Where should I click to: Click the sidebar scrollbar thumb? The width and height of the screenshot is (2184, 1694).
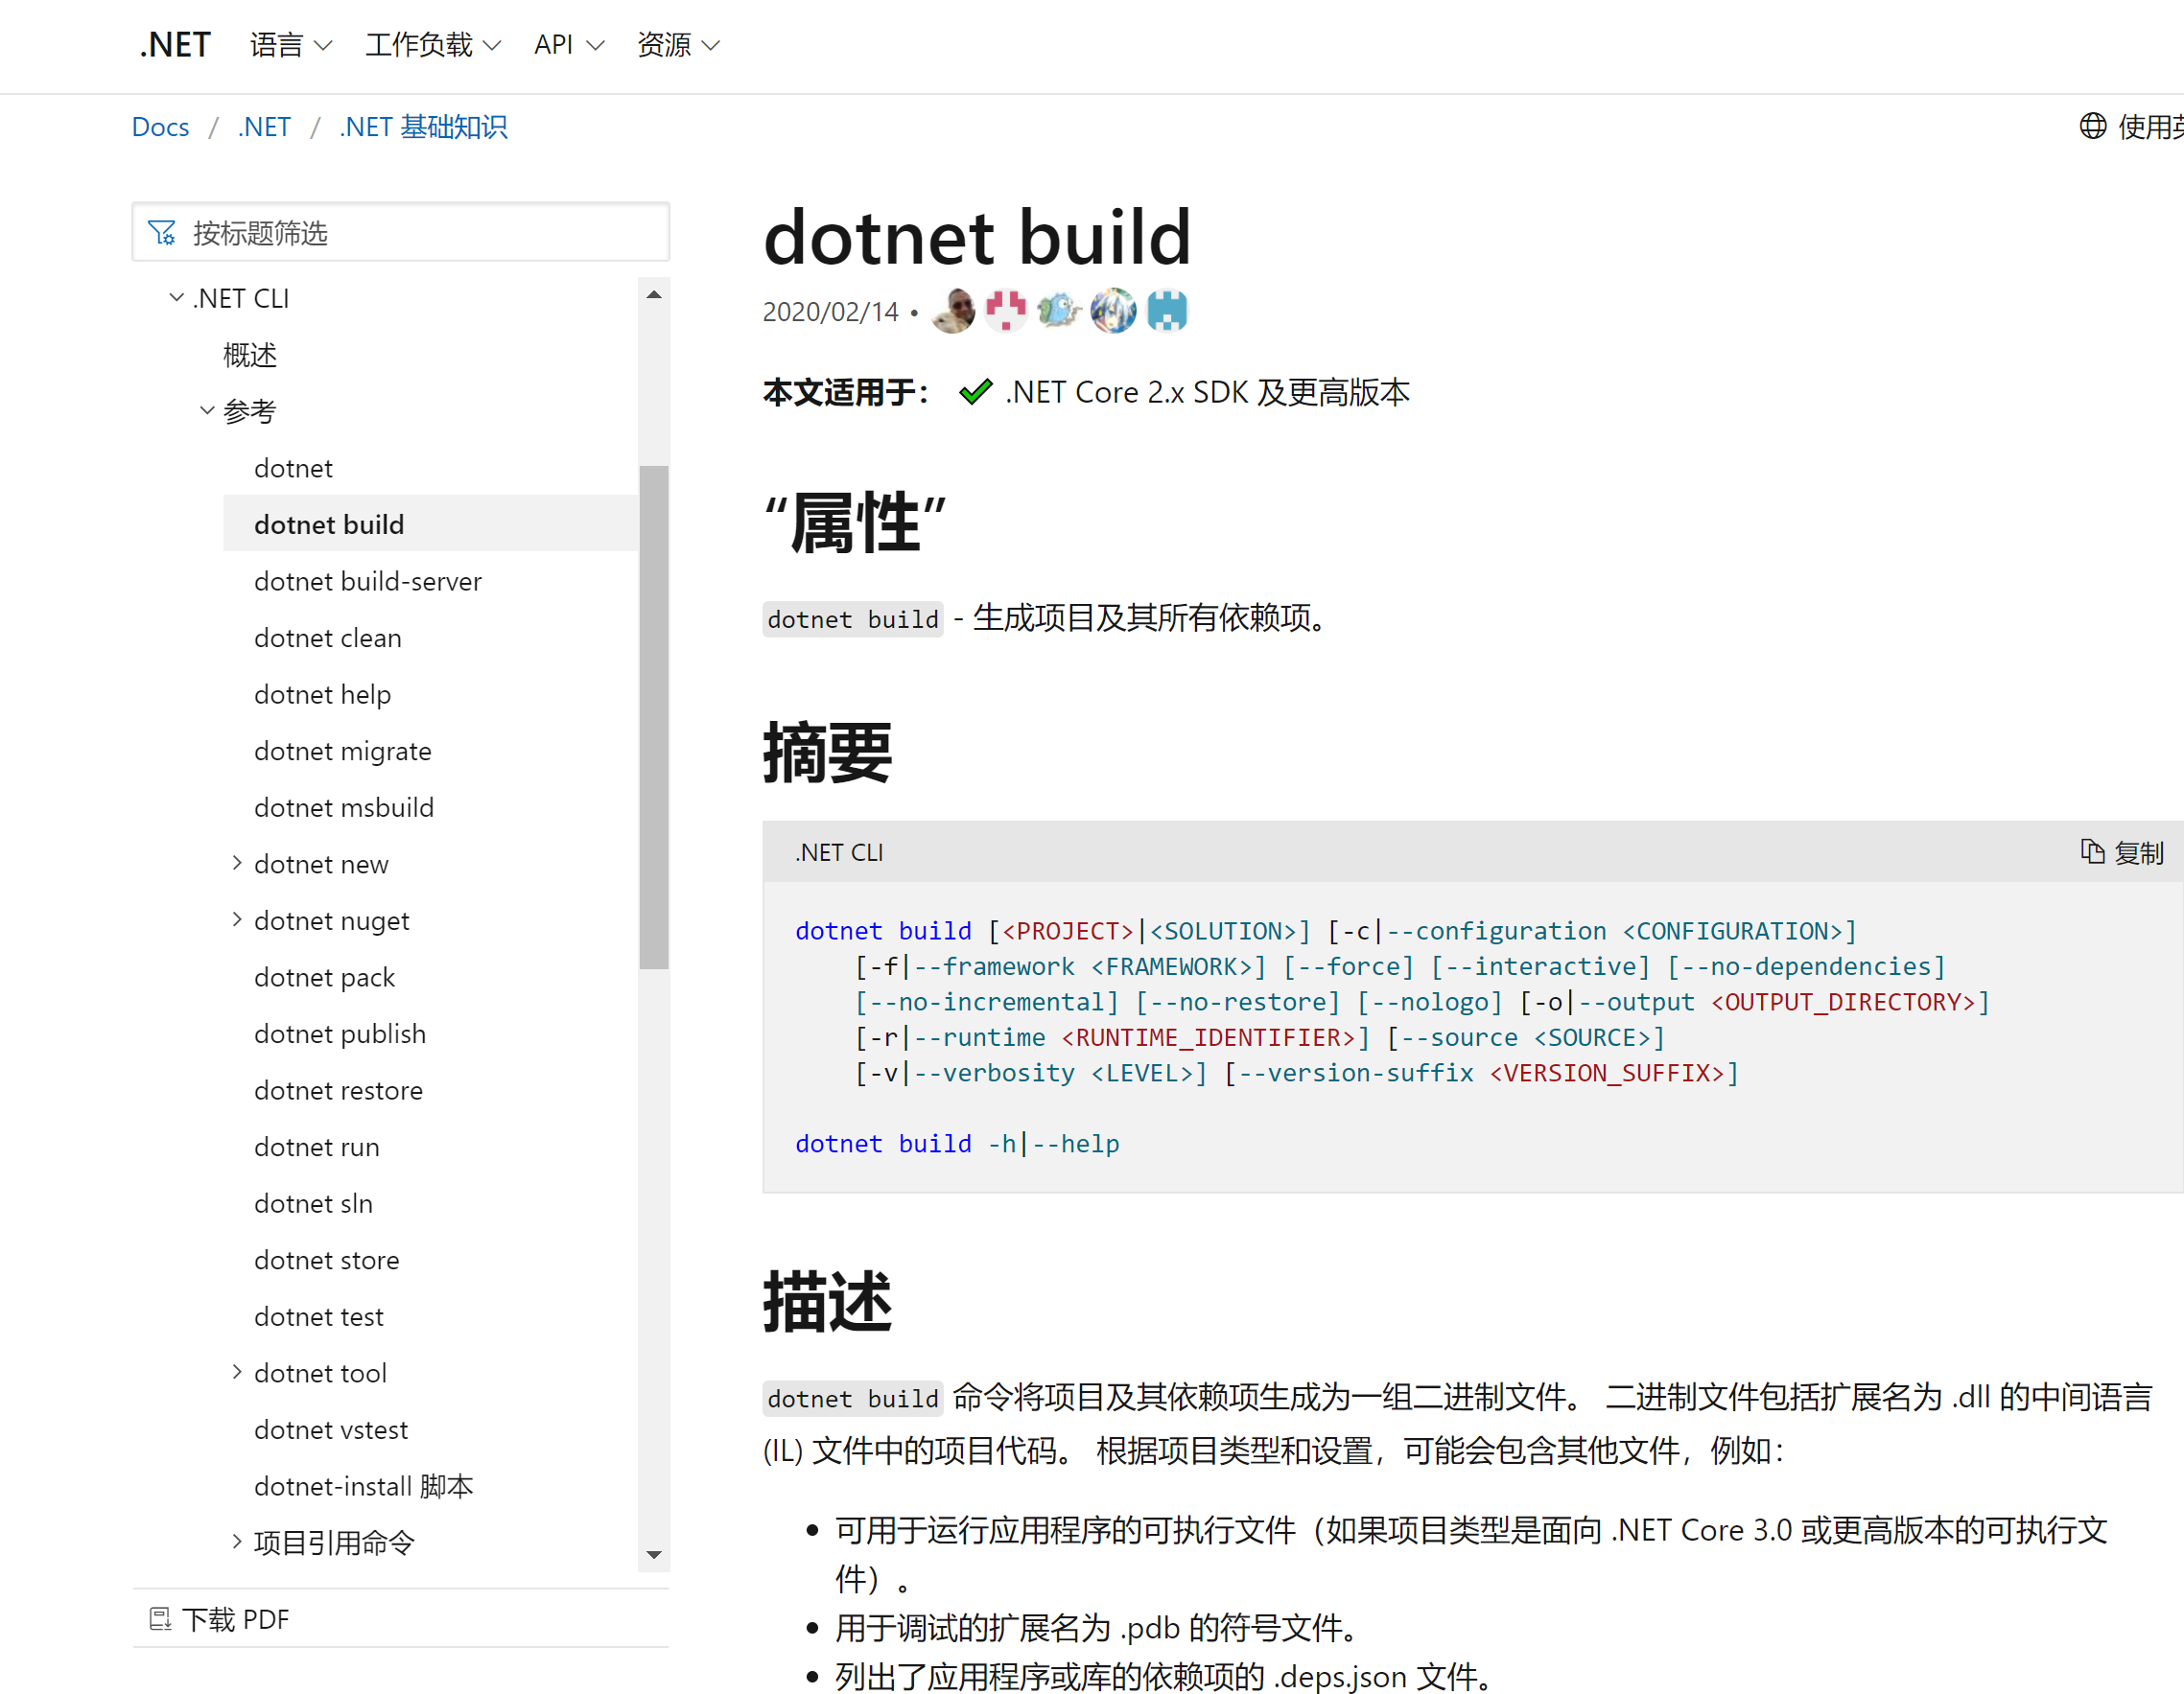(654, 717)
